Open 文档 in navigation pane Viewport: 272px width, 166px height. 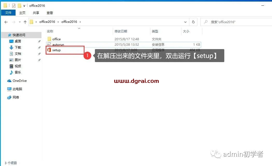pos(18,54)
